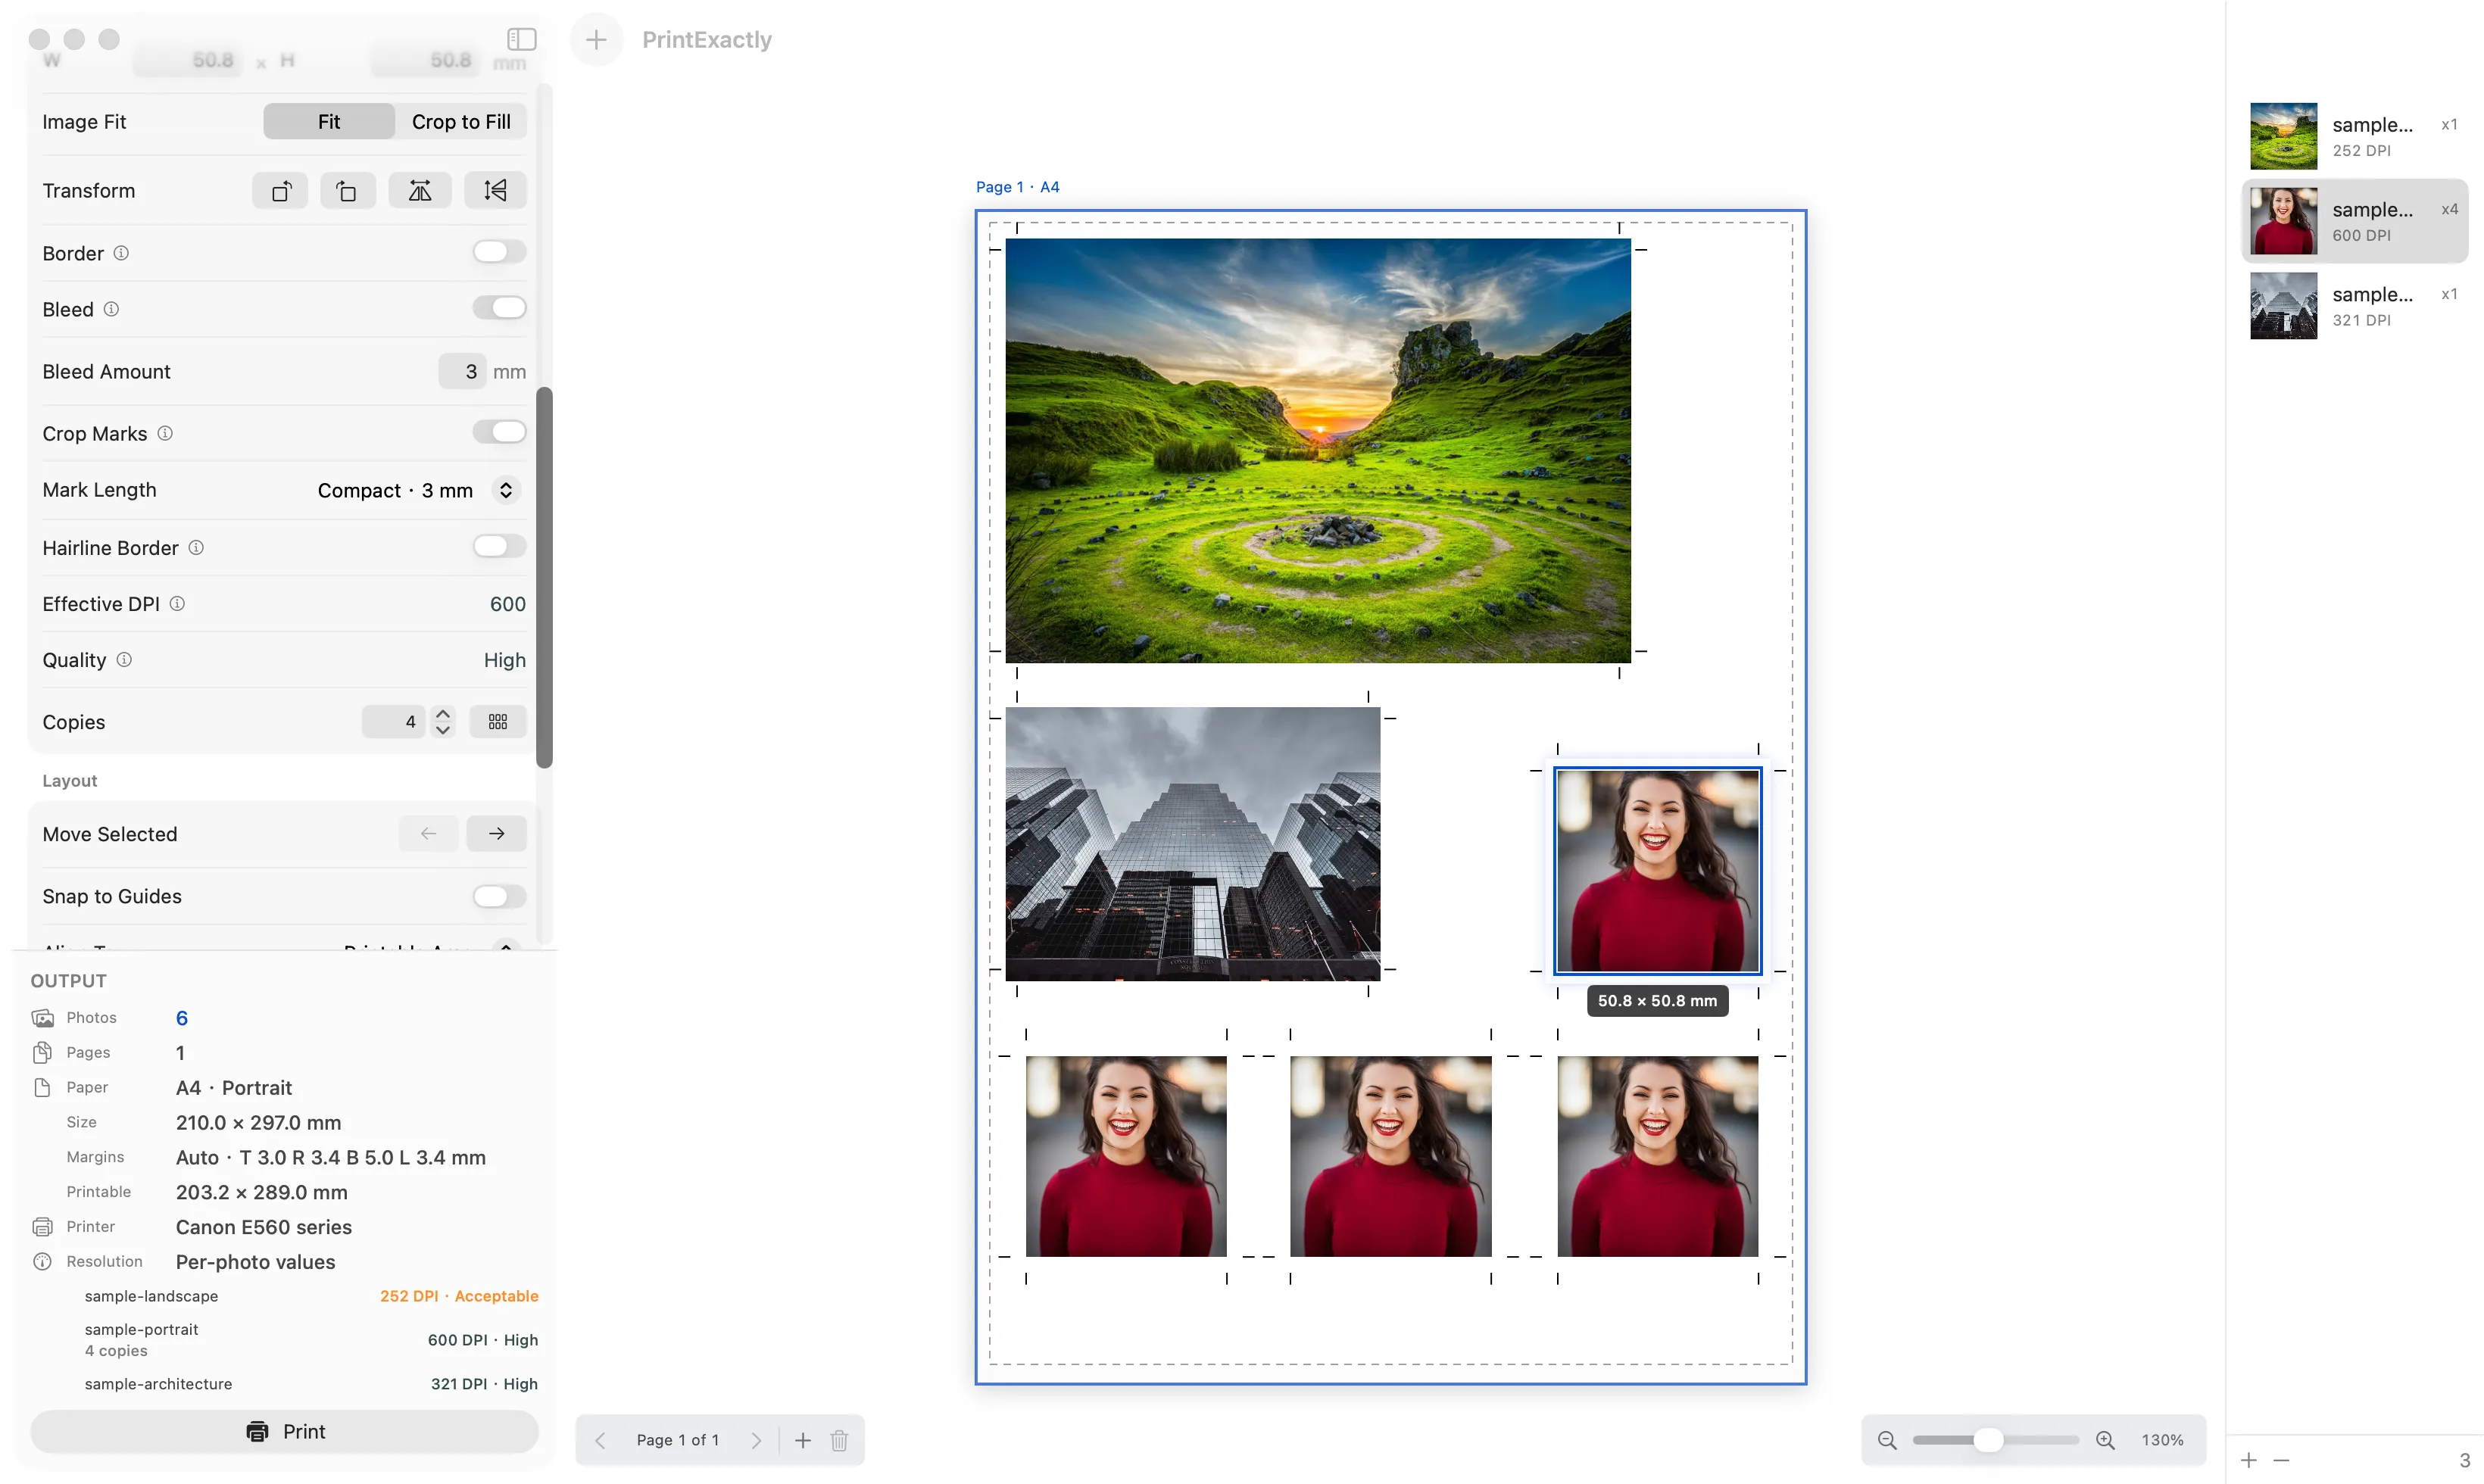
Task: Select Fit image fit option
Action: [329, 121]
